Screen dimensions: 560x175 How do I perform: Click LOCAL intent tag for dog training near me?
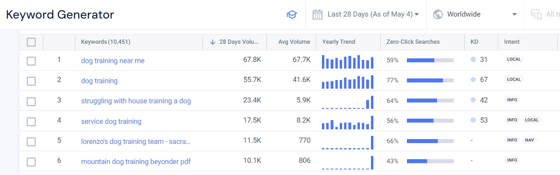click(x=514, y=60)
